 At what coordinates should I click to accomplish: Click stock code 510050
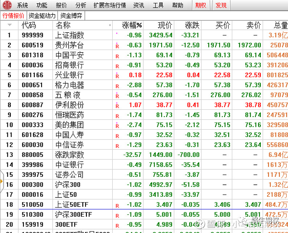[33, 204]
